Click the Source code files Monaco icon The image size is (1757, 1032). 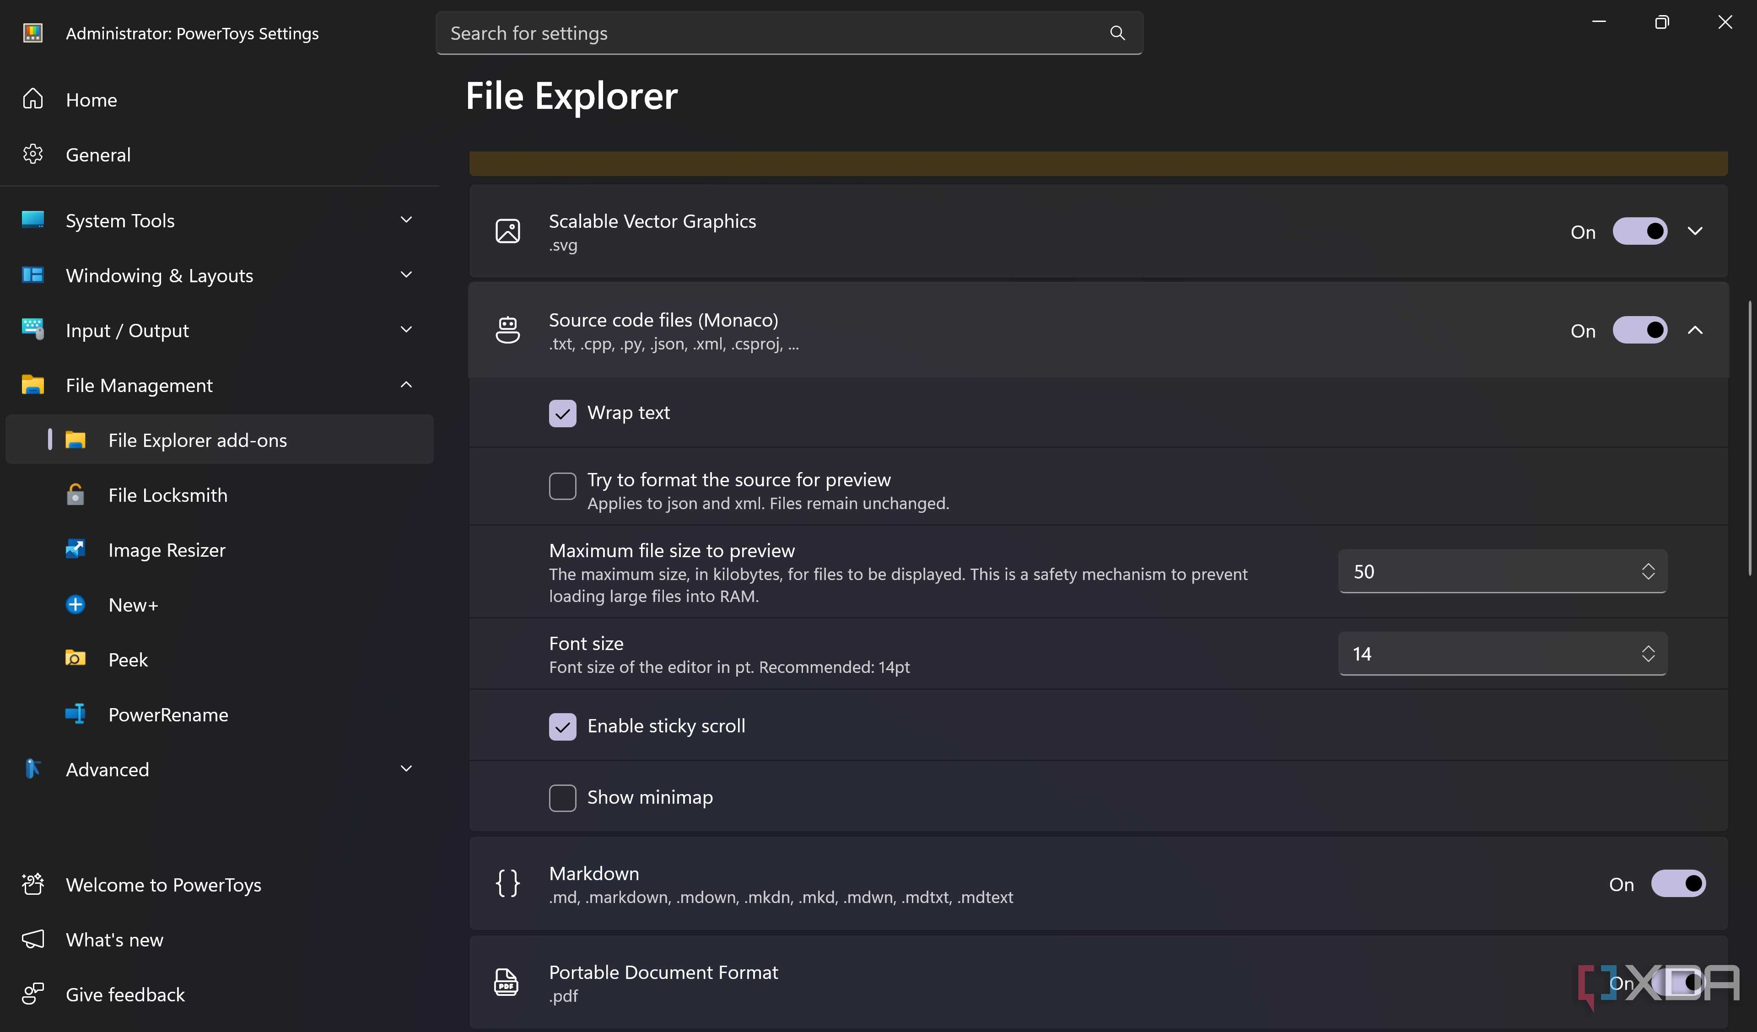coord(507,330)
